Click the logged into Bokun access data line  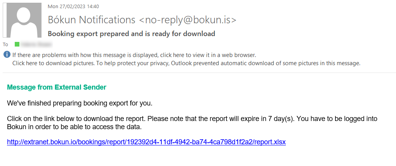click(74, 127)
